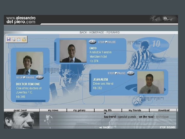
Task: Click STOP SOUND to mute audio
Action: point(167,127)
